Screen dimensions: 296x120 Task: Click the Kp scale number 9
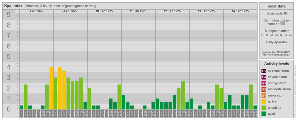(x=8, y=15)
